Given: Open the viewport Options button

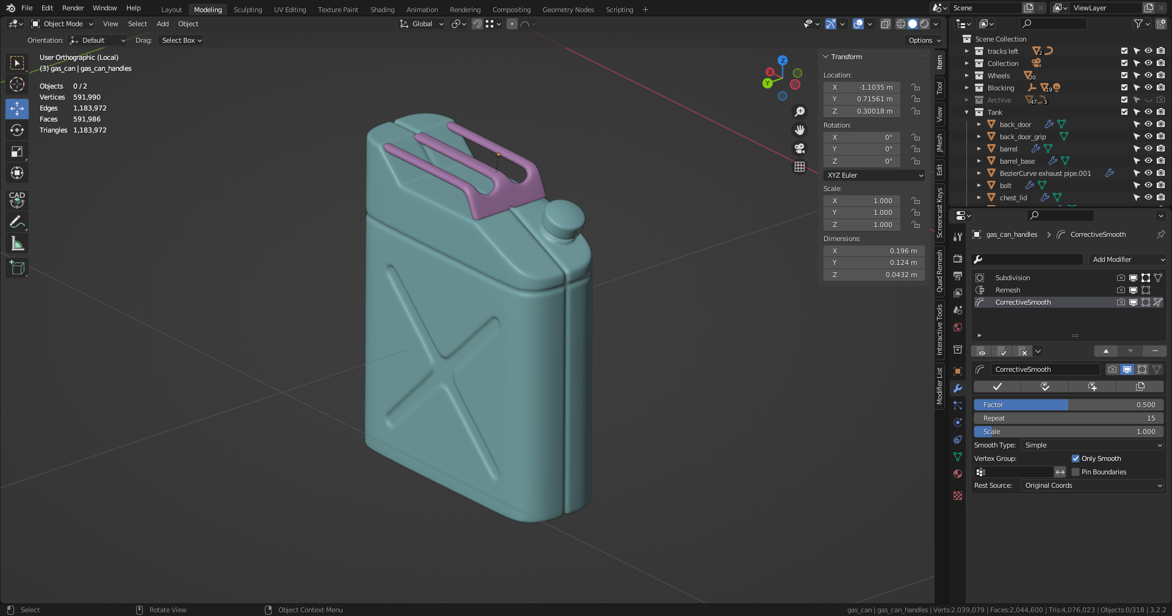Looking at the screenshot, I should 924,40.
